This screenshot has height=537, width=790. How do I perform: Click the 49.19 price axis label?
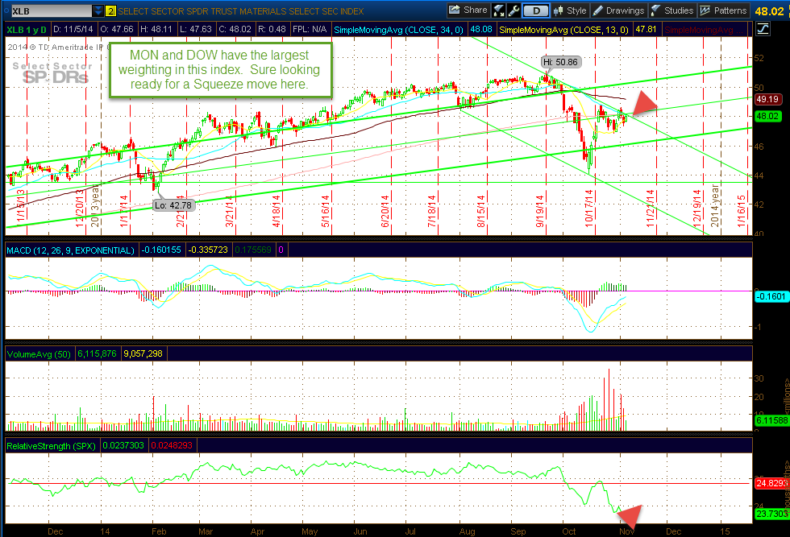pos(767,99)
